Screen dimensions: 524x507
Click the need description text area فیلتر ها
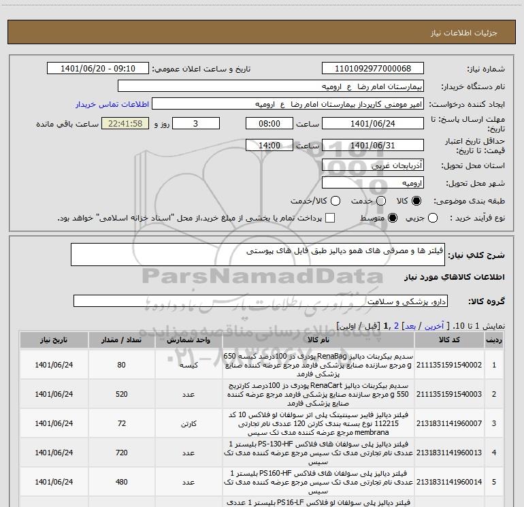point(258,255)
